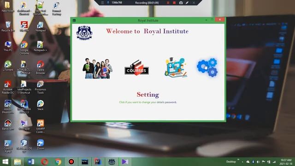Pause the screen recording
The height and width of the screenshot is (166, 295).
coord(168,3)
